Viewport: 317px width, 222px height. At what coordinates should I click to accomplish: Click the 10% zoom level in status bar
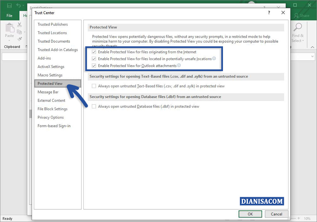(x=307, y=219)
